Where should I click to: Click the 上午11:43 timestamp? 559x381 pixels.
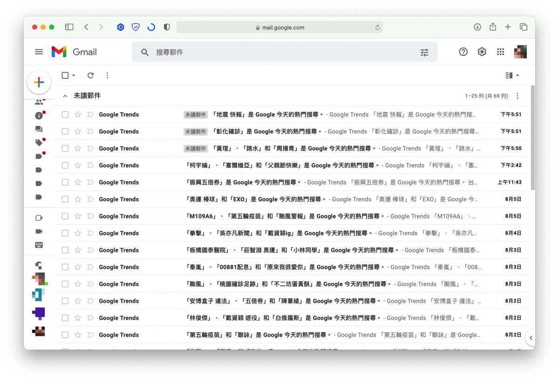(x=510, y=182)
